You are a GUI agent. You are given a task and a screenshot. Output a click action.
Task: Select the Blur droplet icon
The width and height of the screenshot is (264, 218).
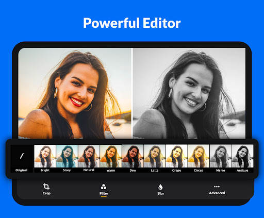pos(160,187)
